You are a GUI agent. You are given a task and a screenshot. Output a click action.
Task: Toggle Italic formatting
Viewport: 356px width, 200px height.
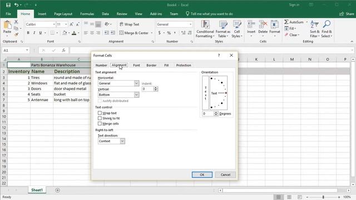click(34, 33)
